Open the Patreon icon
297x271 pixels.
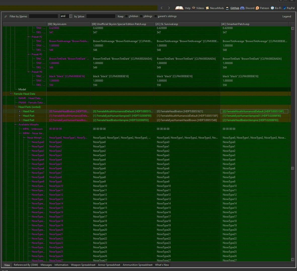[257, 8]
